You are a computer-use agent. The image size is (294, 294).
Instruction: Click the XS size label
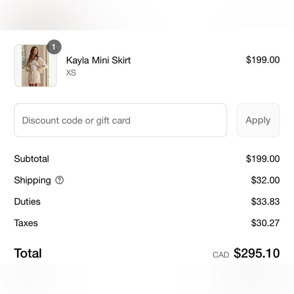click(x=71, y=73)
